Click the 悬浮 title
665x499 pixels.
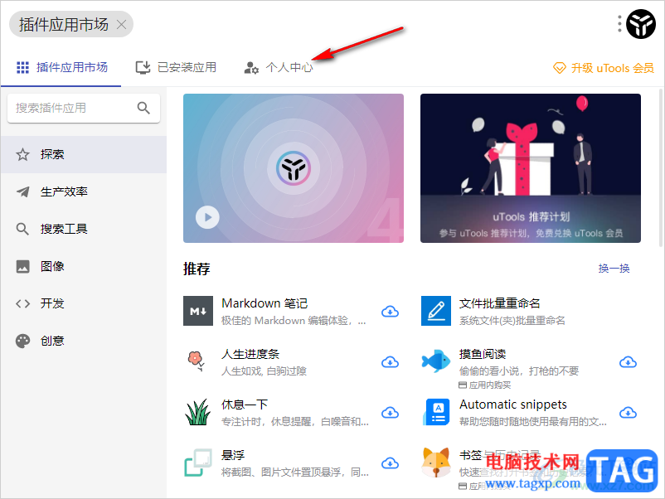(233, 455)
